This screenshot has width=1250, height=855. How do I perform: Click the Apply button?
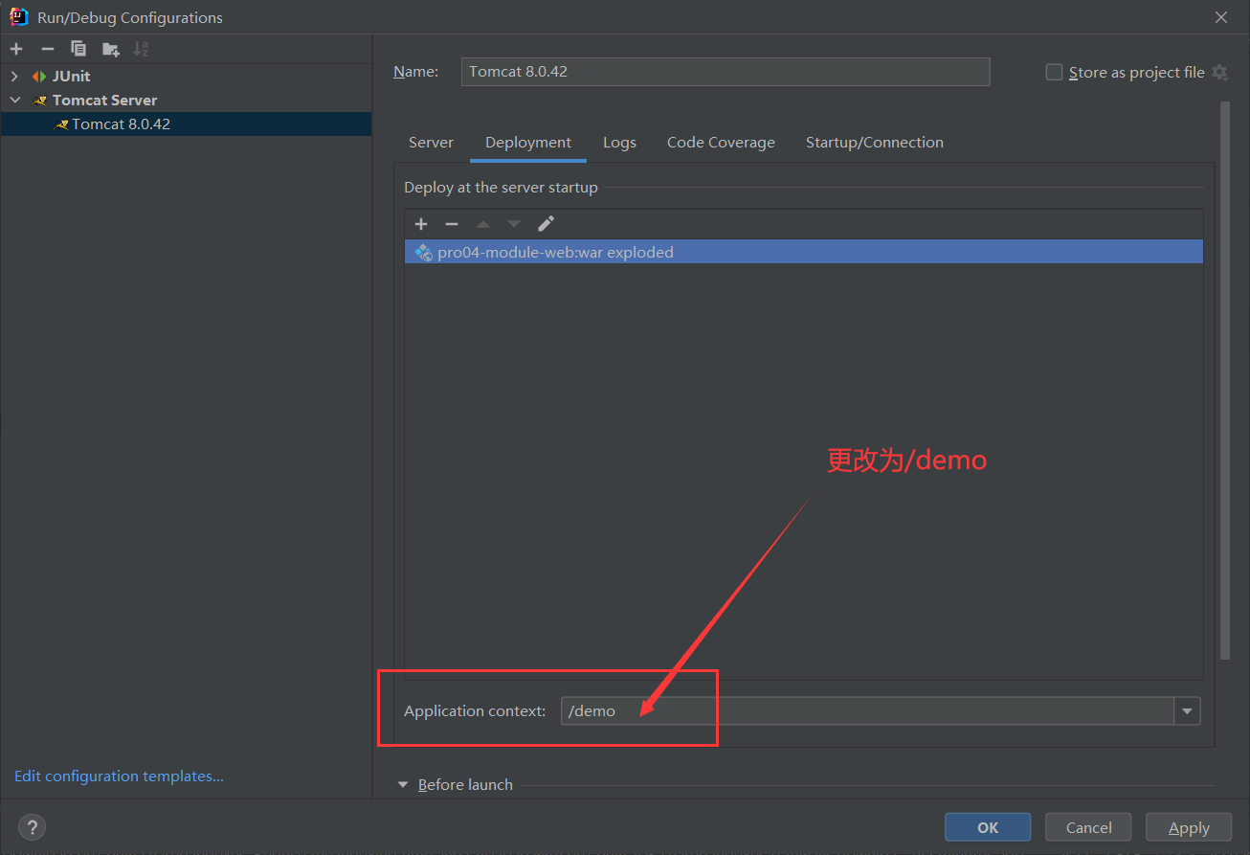tap(1189, 827)
